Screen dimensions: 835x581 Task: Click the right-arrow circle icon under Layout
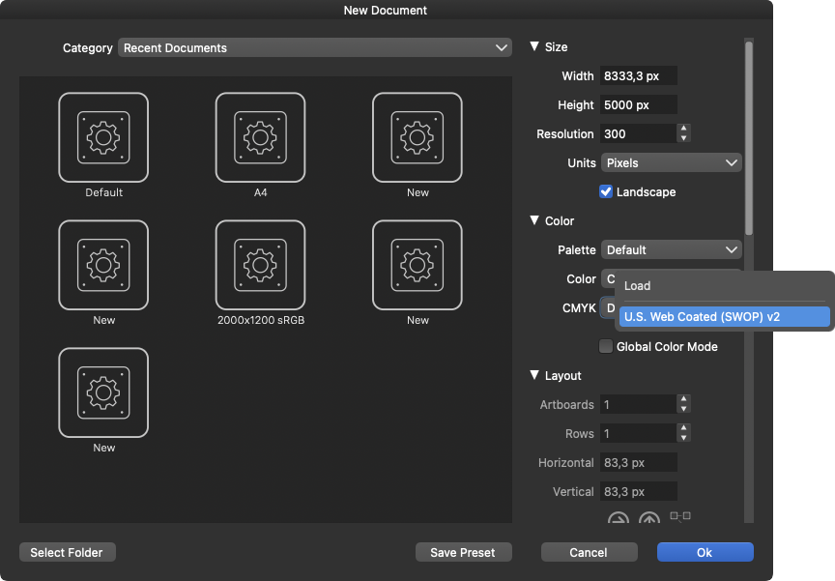coord(618,519)
